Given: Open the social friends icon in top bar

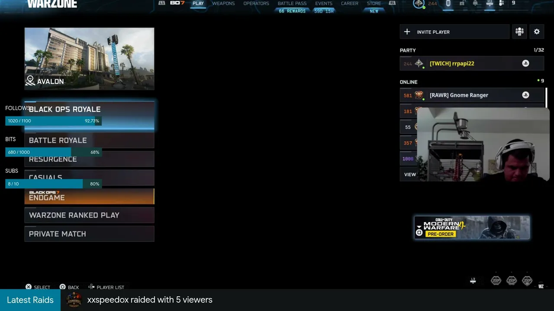Looking at the screenshot, I should 501,3.
